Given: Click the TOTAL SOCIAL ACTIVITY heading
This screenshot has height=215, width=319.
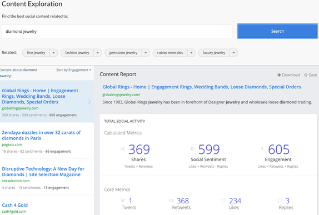Looking at the screenshot, I should tap(124, 121).
